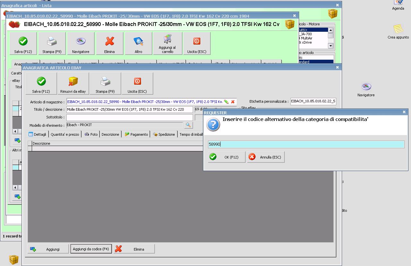This screenshot has height=266, width=411.
Task: Click the Titolo / descrizione field
Action: tap(130, 109)
